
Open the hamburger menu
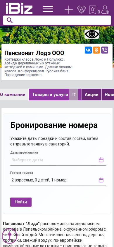point(48,9)
